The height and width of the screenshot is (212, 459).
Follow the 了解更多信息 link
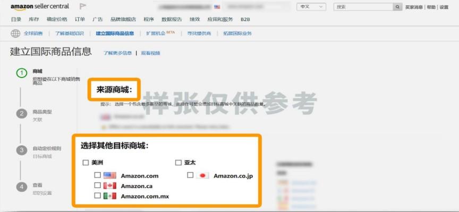pos(117,53)
